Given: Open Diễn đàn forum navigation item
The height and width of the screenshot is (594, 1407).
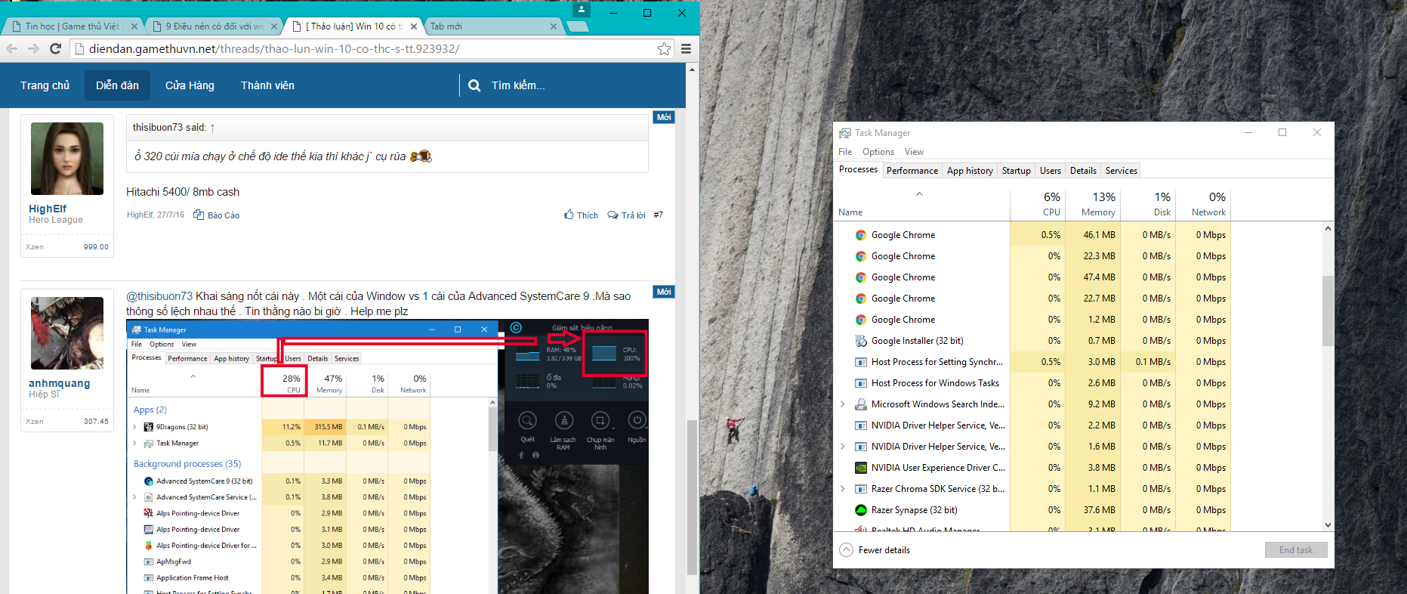Looking at the screenshot, I should click(117, 85).
